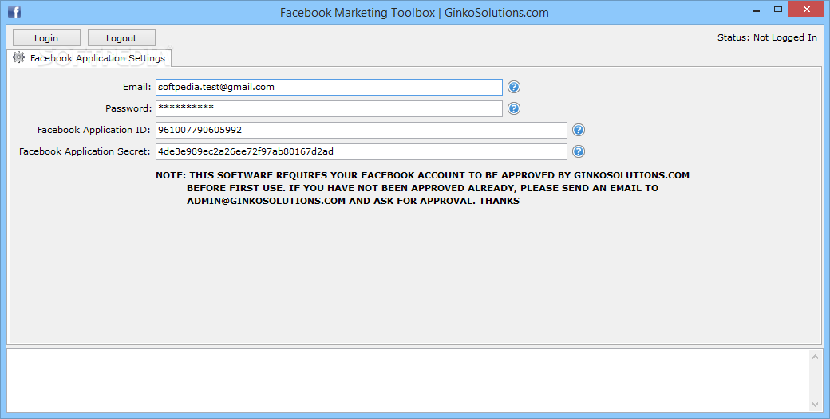Click the log output text area

tap(408, 381)
